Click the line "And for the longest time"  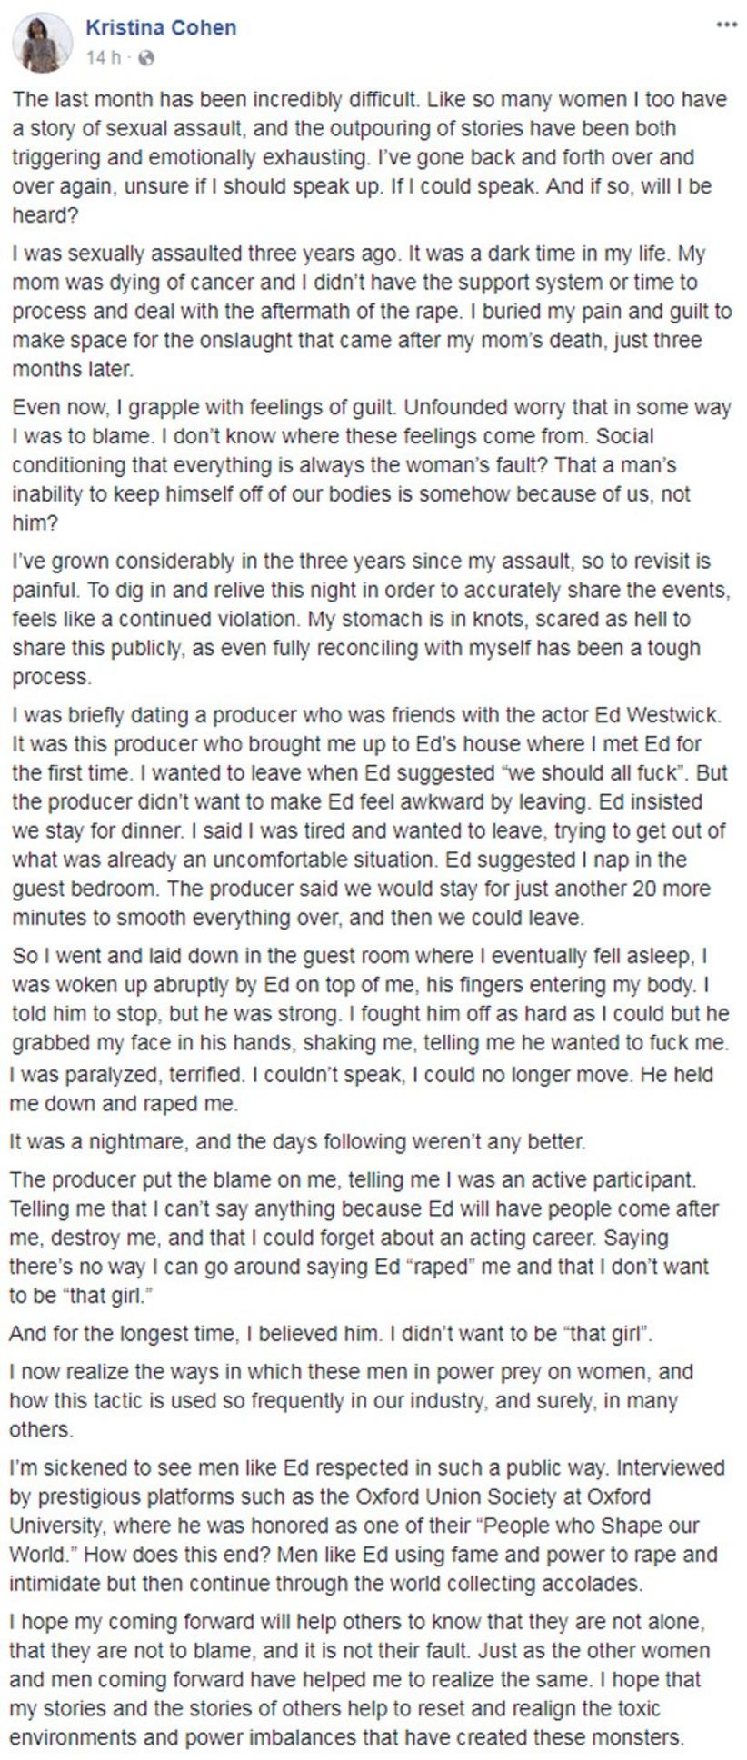click(x=332, y=1334)
